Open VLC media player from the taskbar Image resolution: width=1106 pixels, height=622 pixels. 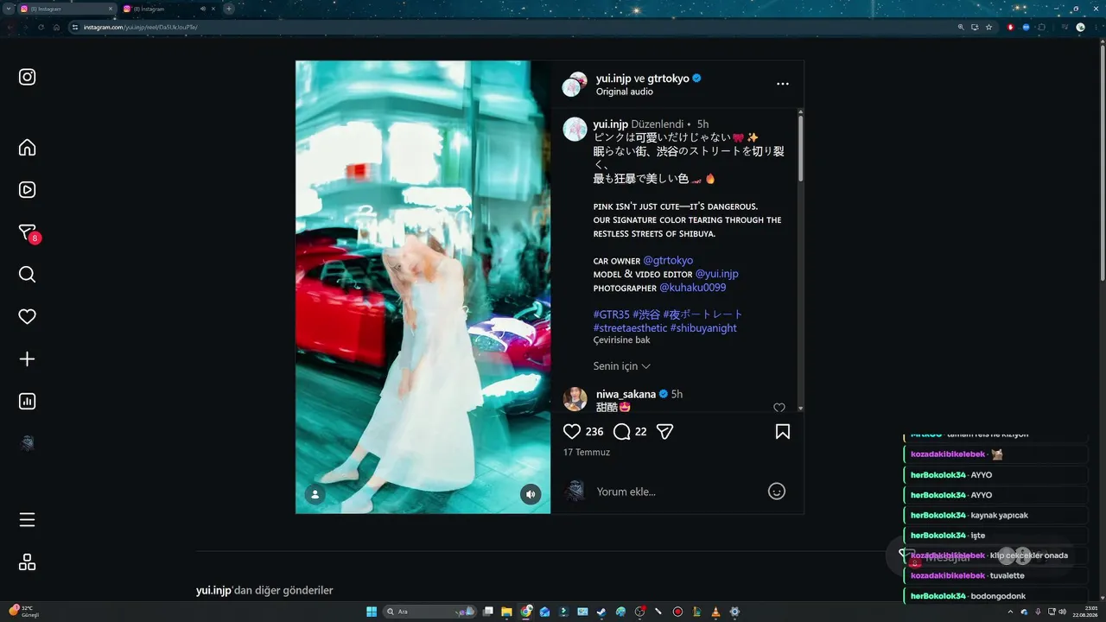(x=715, y=612)
